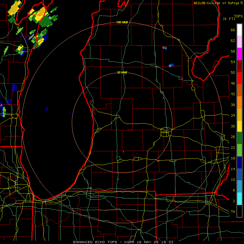244x244 pixels.
Task: Click the '54' legend value label
Action: tap(233, 62)
